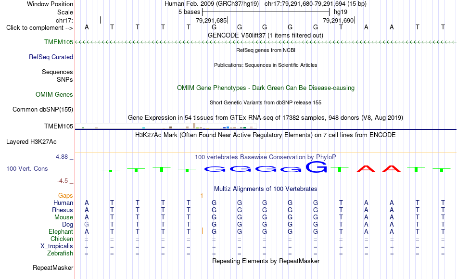Screen dimensions: 457x279
Task: Click the orange gap mark in Elephant row
Action: 202,231
